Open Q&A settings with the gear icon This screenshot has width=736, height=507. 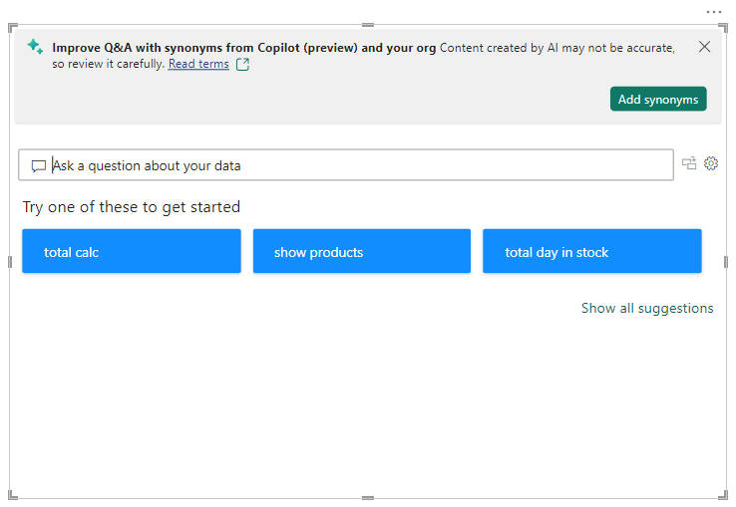711,163
